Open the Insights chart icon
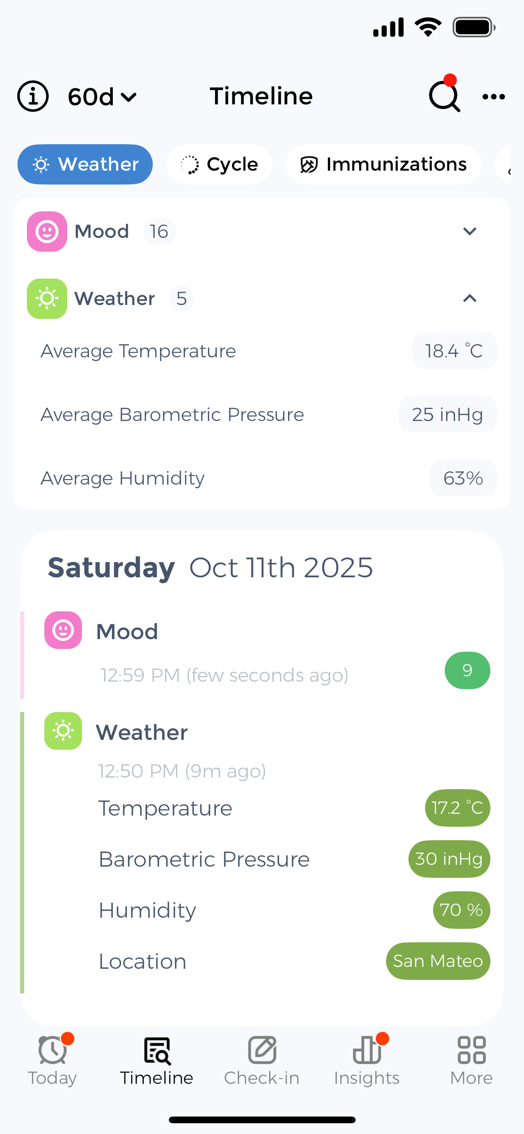 (x=367, y=1050)
